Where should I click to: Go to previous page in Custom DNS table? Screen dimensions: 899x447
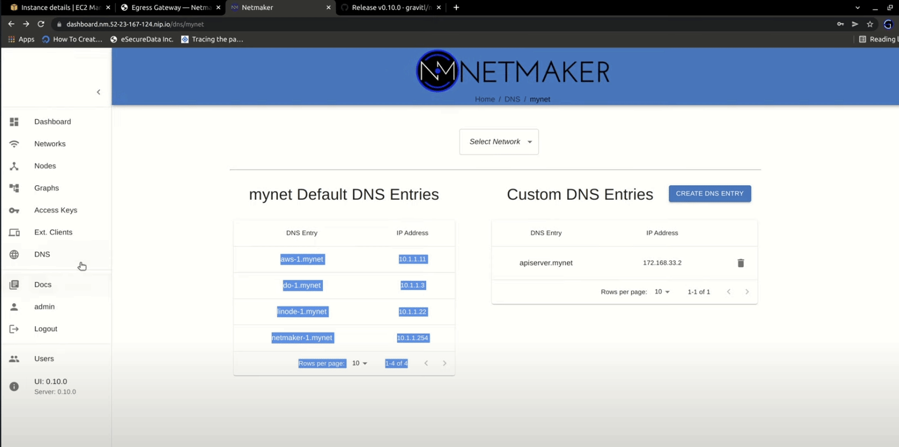click(728, 292)
